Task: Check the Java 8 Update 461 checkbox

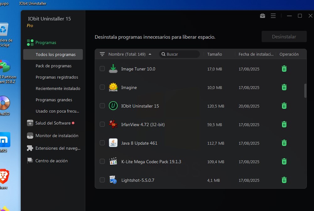Action: [102, 143]
